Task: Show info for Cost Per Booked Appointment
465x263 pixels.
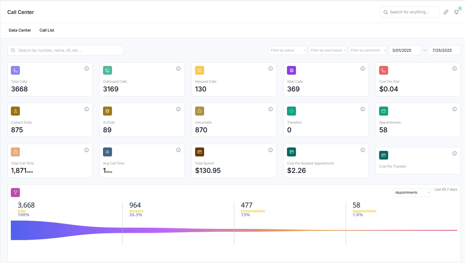Action: coord(363,150)
